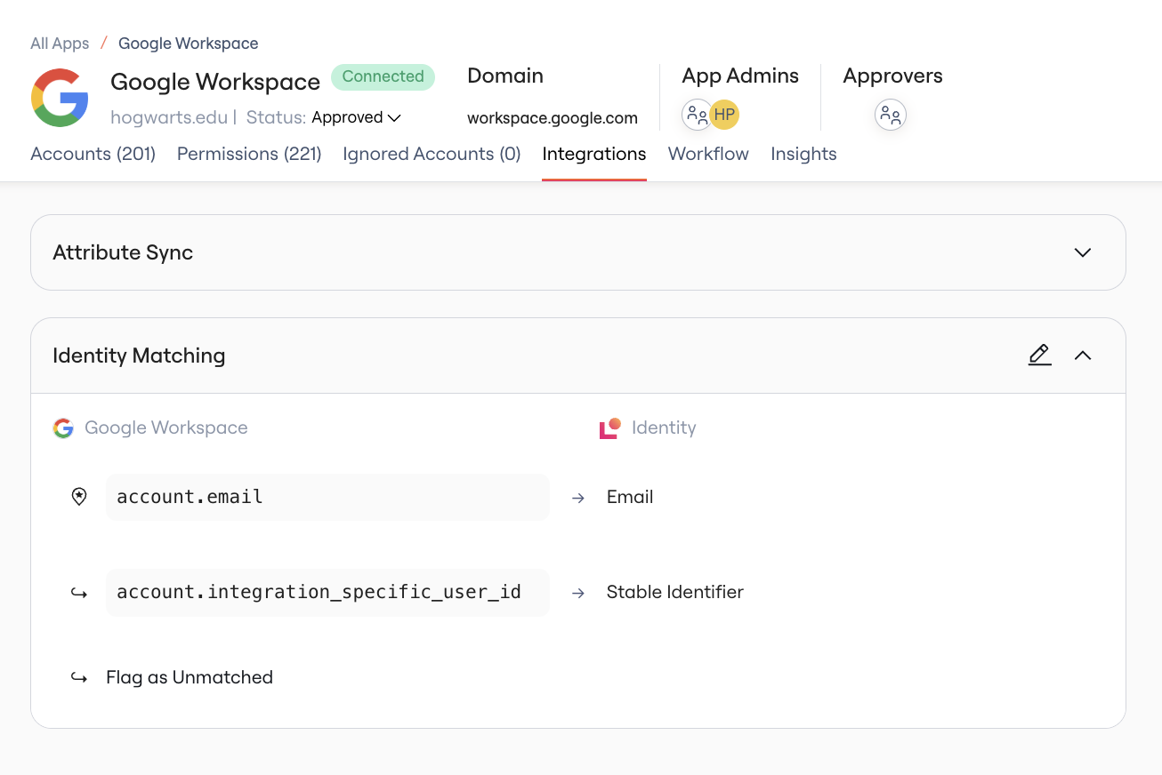Select the Ignored Accounts (0) tab
1162x775 pixels.
coord(432,154)
